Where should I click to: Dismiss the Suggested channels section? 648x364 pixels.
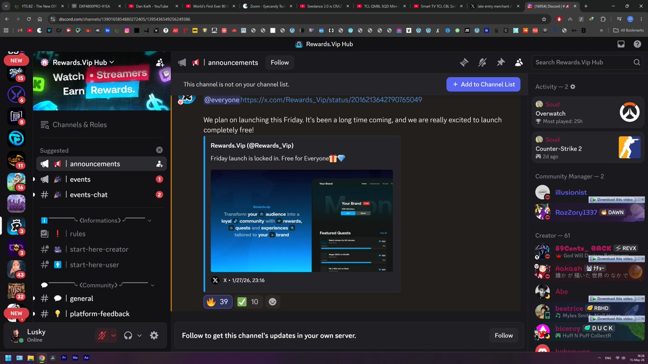(159, 150)
